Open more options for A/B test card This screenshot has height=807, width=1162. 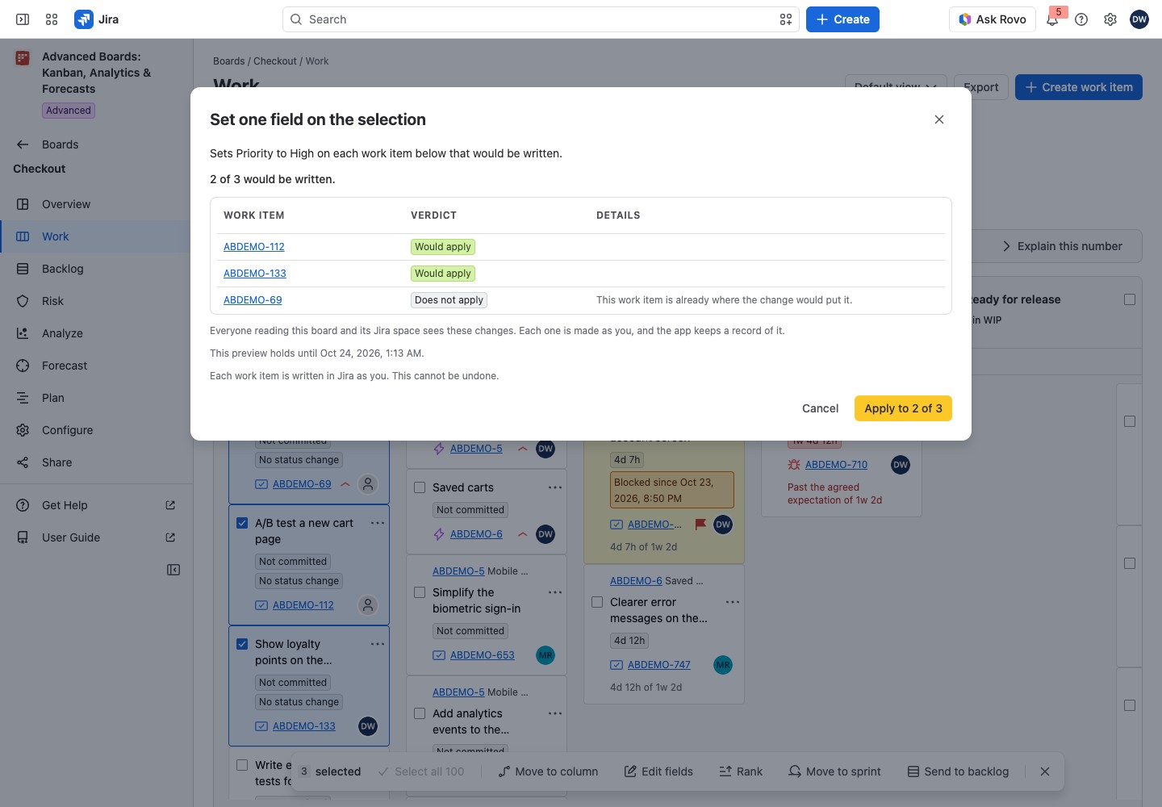tap(378, 523)
